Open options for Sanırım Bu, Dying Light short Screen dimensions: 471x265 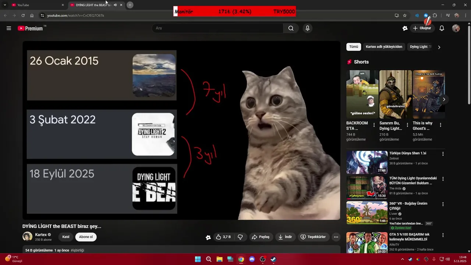pyautogui.click(x=407, y=125)
